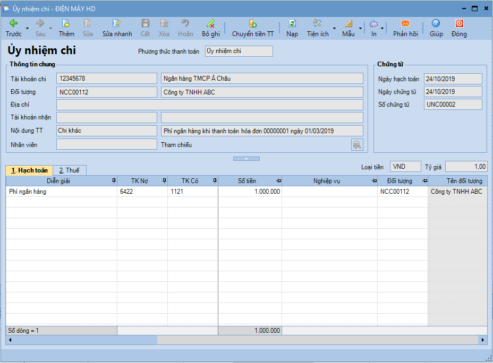
Task: Click the Nhân viên employee field
Action: 107,144
